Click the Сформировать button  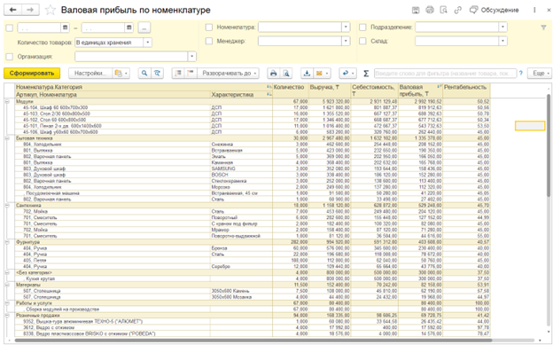pos(32,73)
